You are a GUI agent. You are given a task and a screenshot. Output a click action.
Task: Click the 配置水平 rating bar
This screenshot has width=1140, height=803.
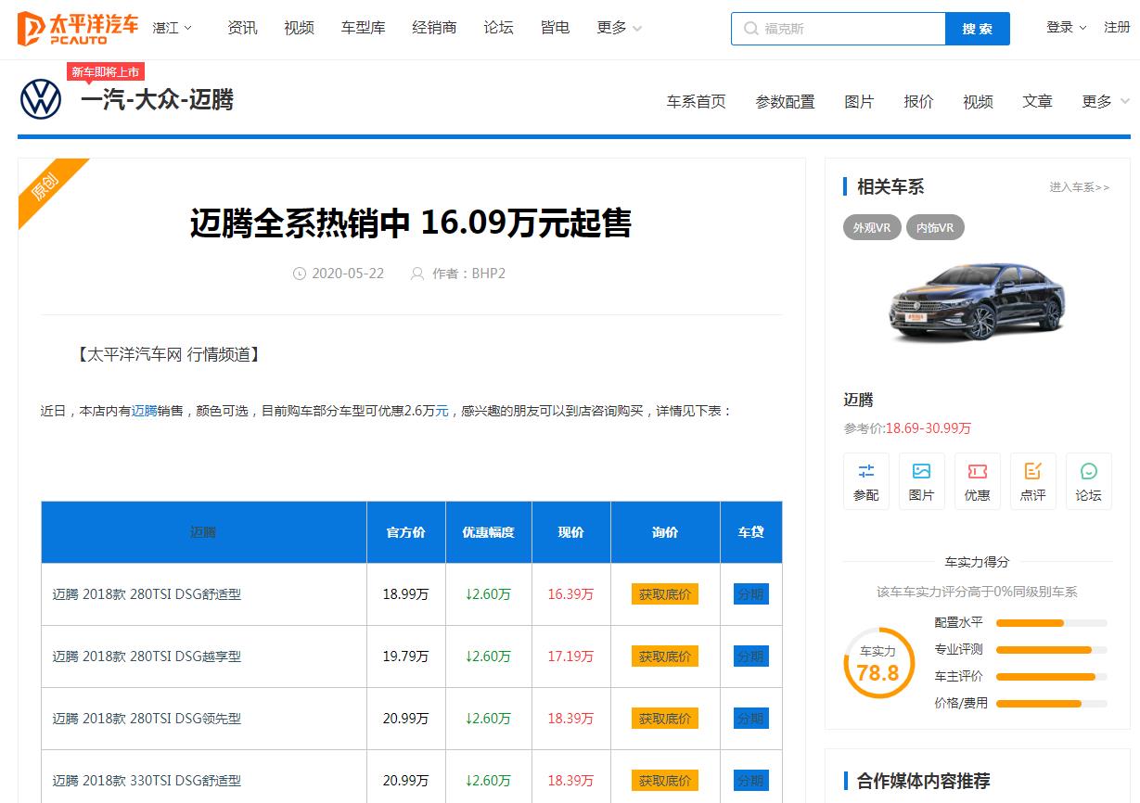click(x=1052, y=623)
